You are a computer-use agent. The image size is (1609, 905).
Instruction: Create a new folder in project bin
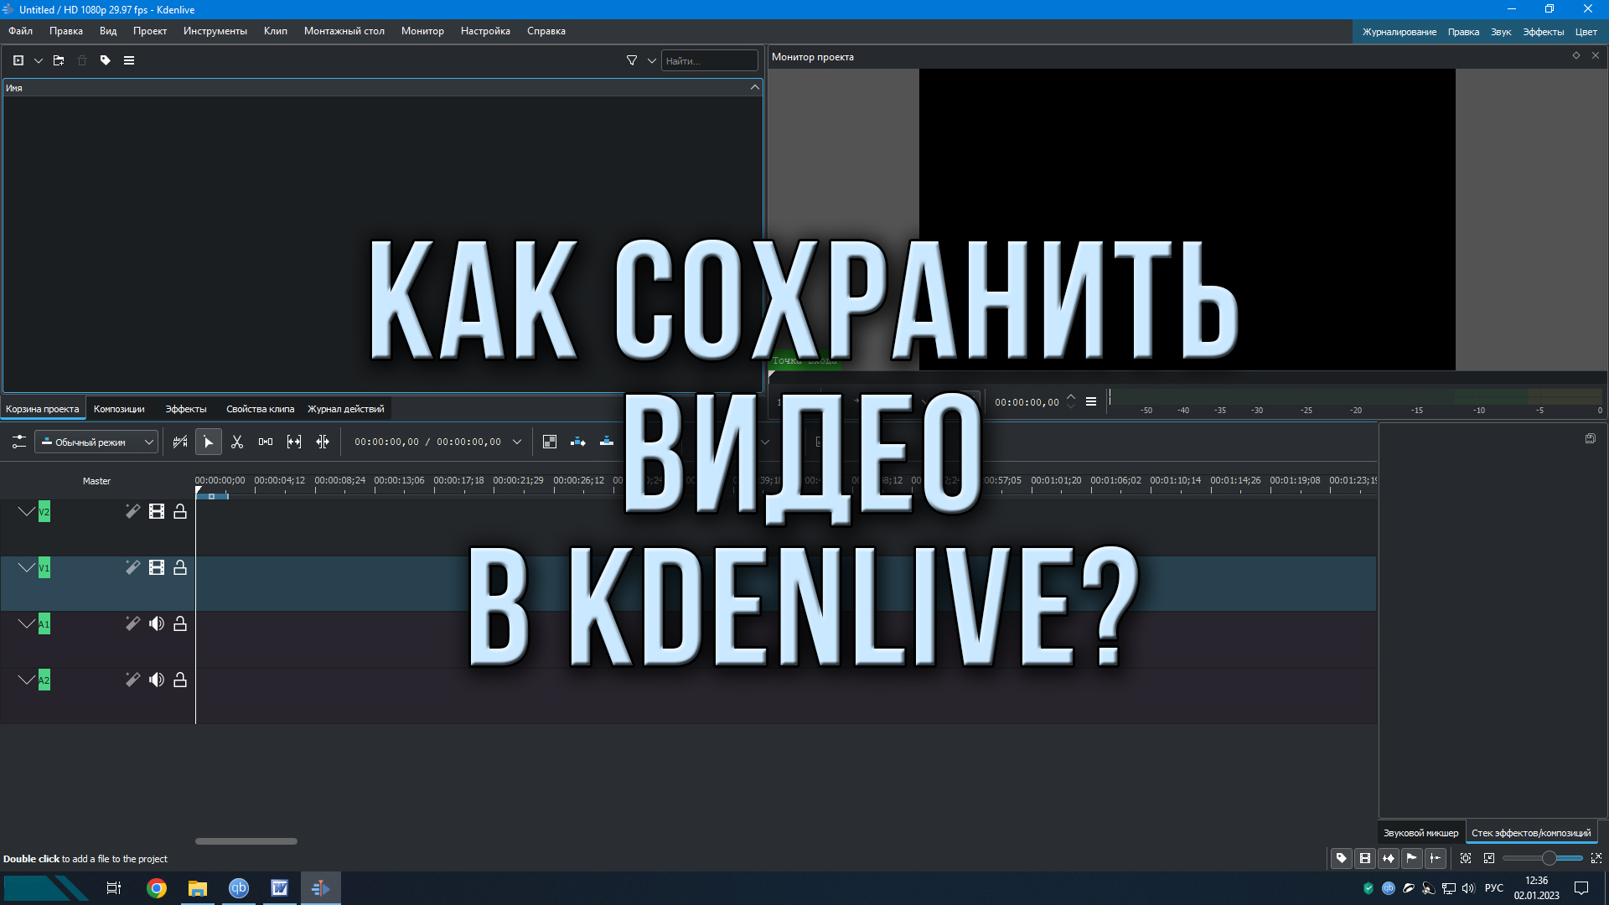(x=59, y=60)
